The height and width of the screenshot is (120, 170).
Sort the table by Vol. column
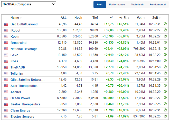pyautogui.click(x=140, y=18)
